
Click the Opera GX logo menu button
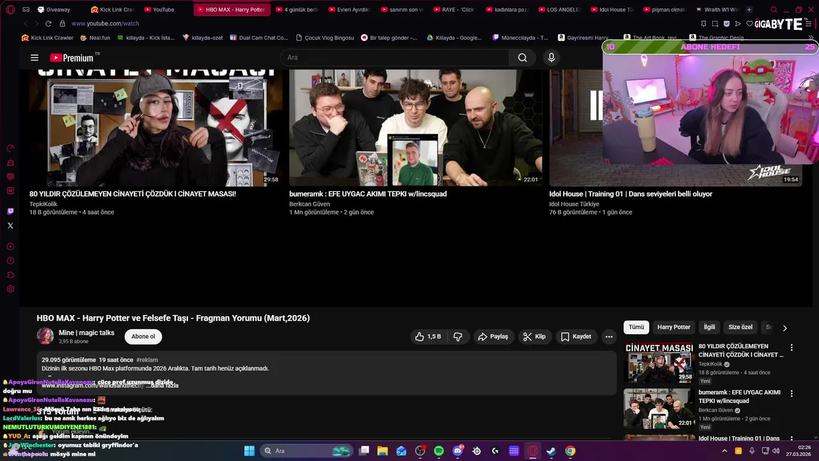[x=10, y=10]
